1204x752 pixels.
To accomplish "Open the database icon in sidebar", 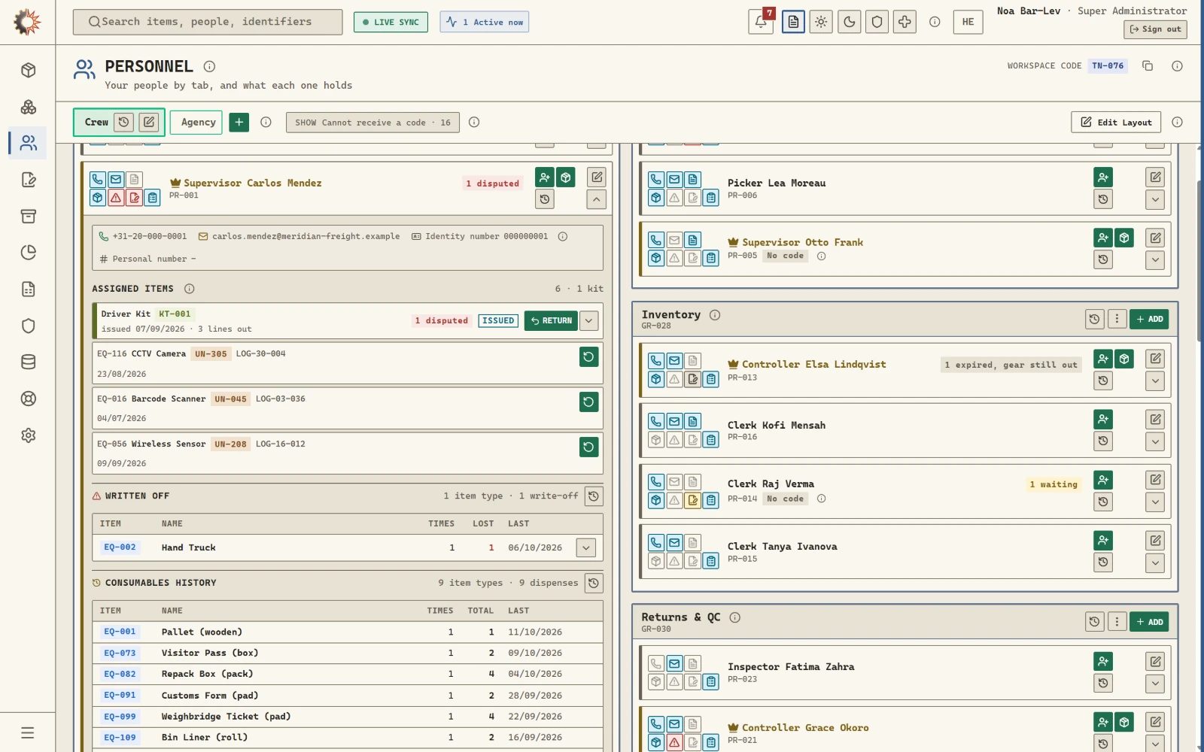I will click(29, 362).
